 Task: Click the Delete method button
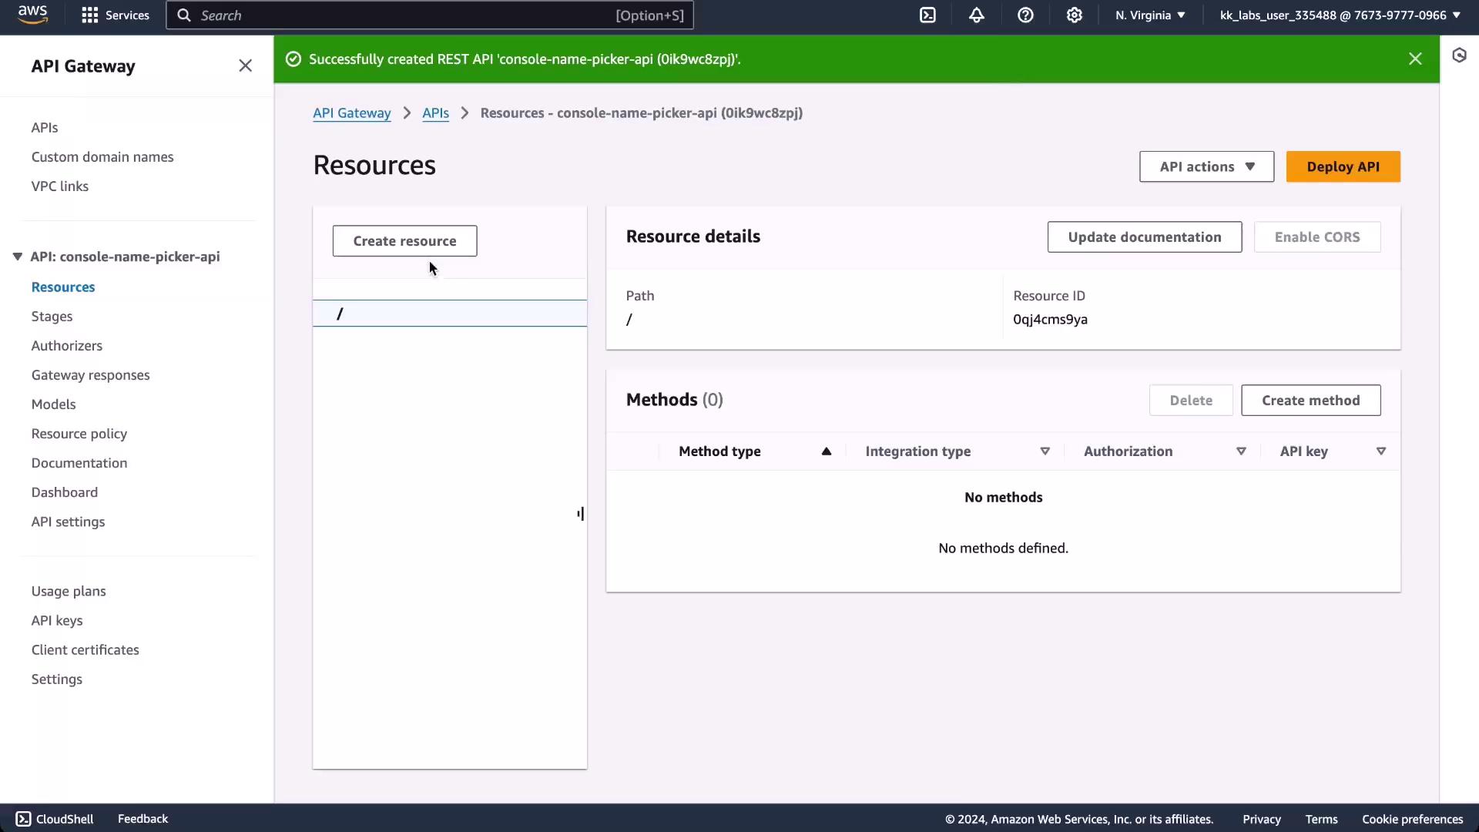click(1190, 401)
